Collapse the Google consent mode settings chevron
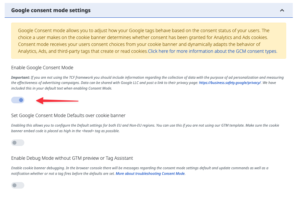The width and height of the screenshot is (298, 205). click(x=282, y=10)
